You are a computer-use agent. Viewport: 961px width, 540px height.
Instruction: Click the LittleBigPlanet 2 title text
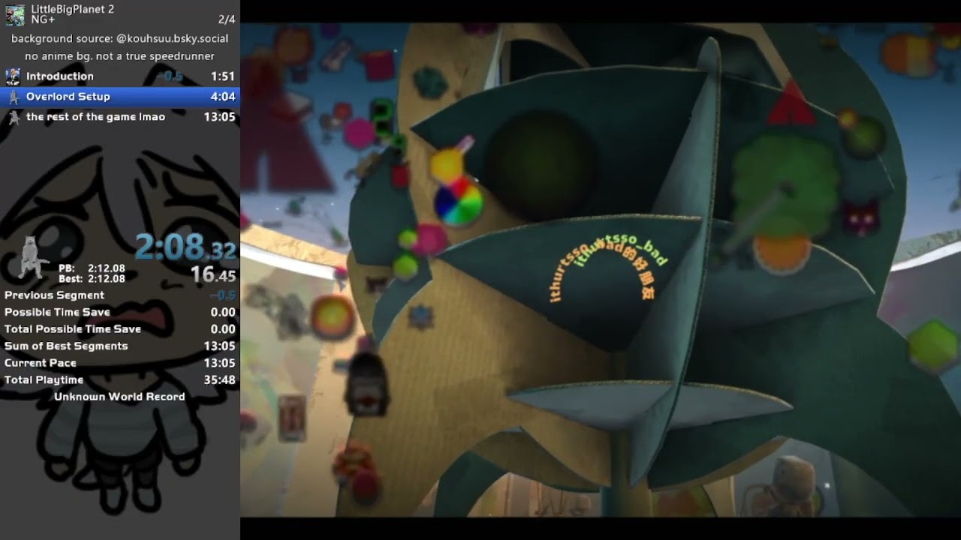73,9
